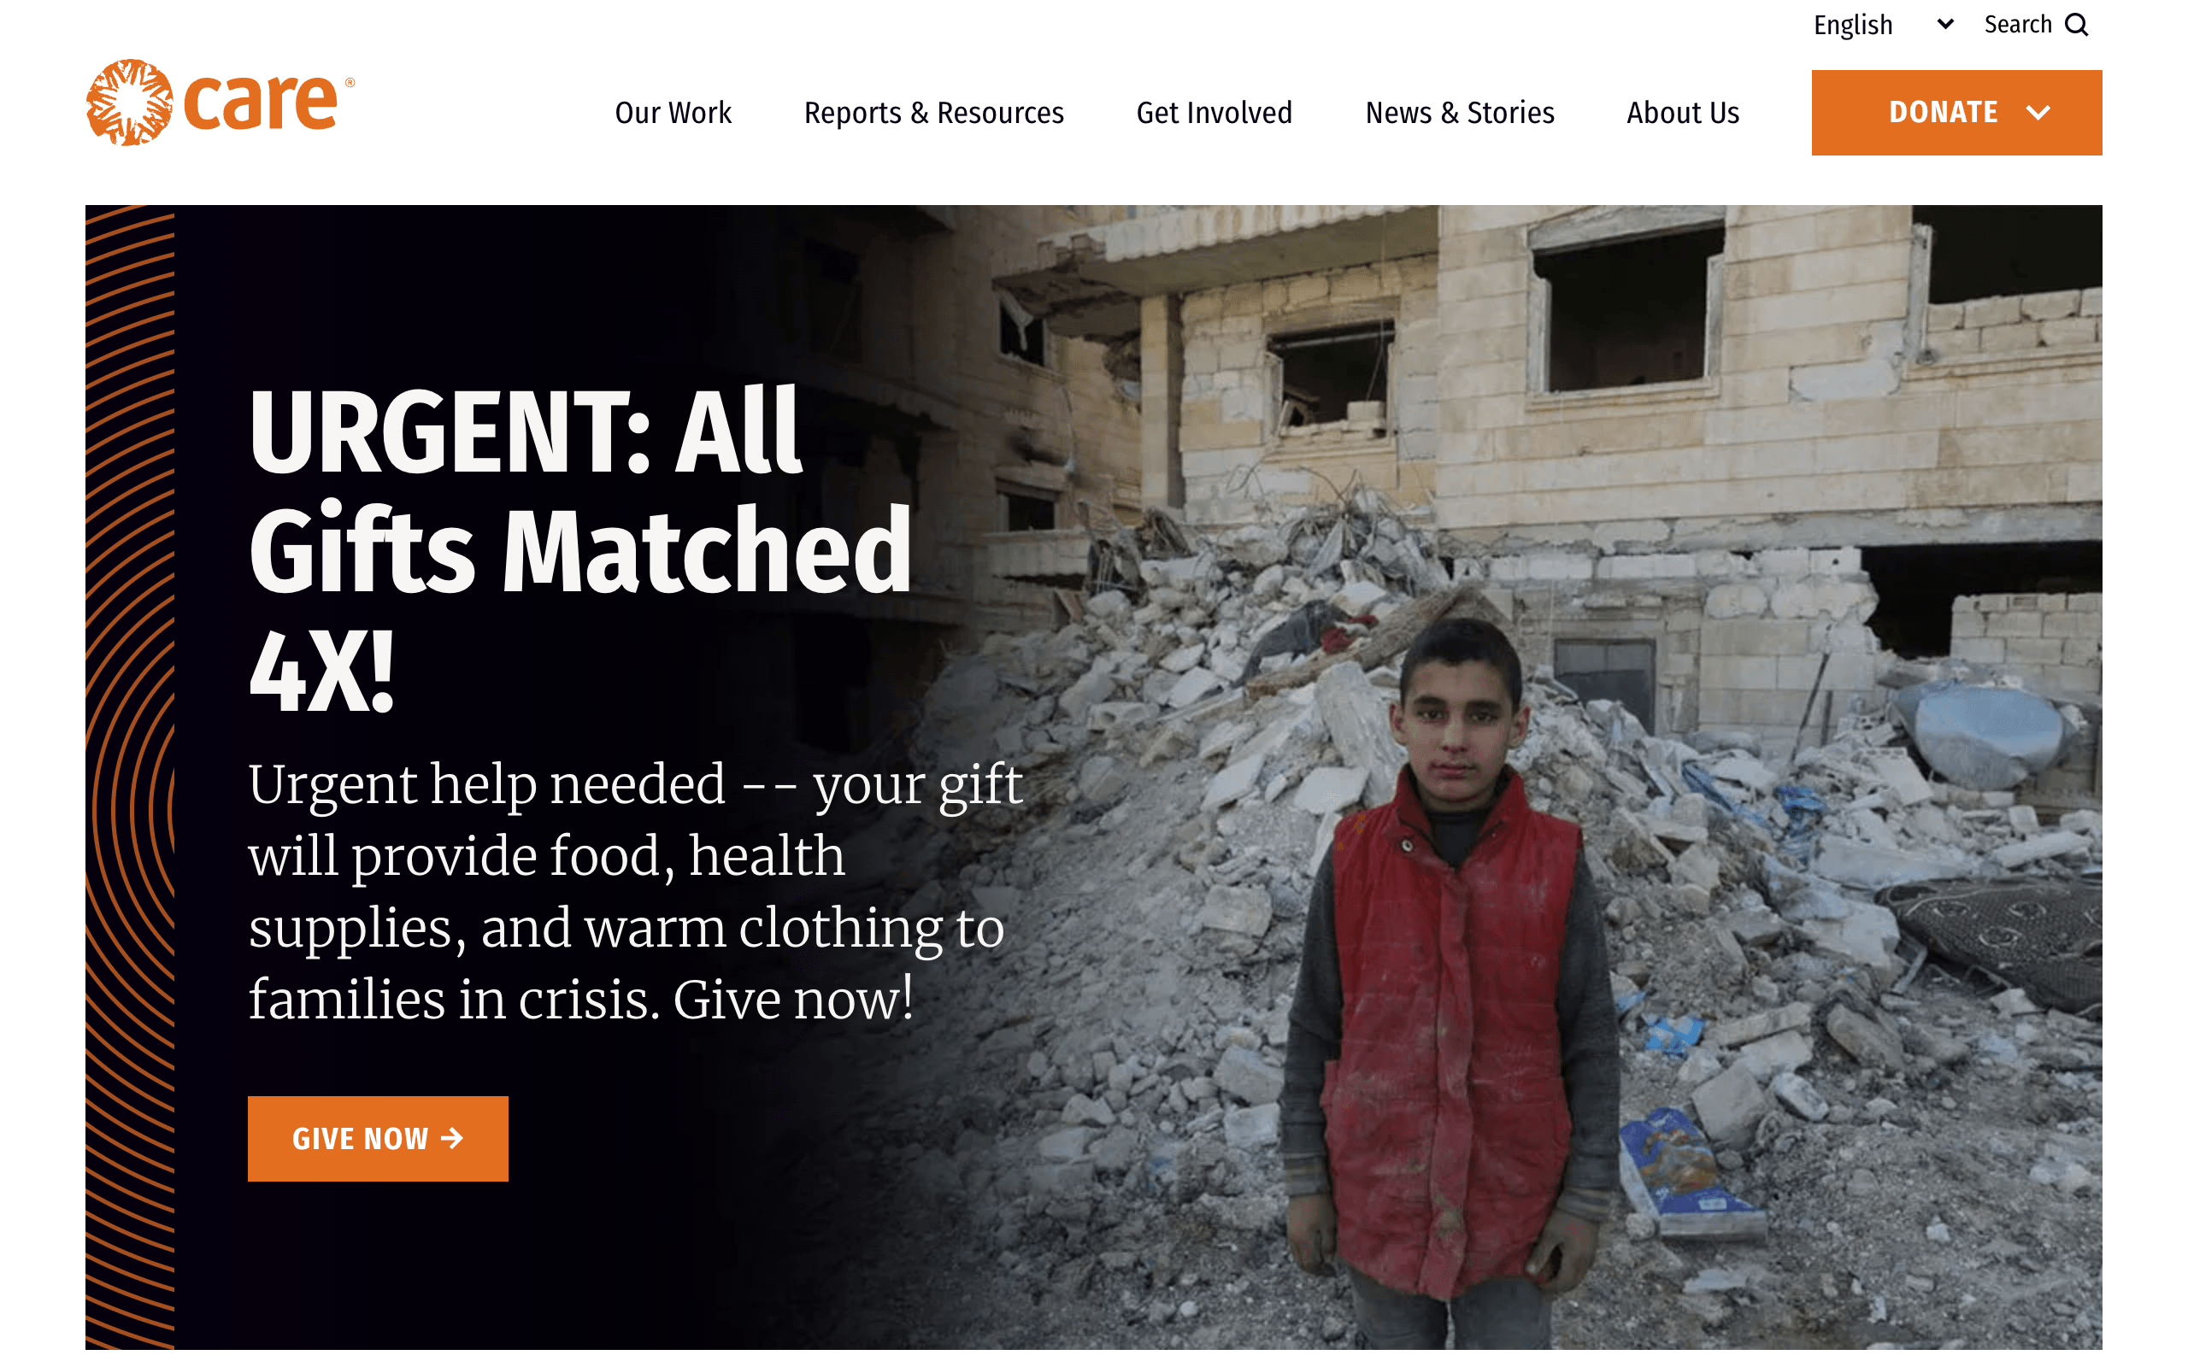Go to News & Stories
2188x1367 pixels.
[x=1459, y=113]
